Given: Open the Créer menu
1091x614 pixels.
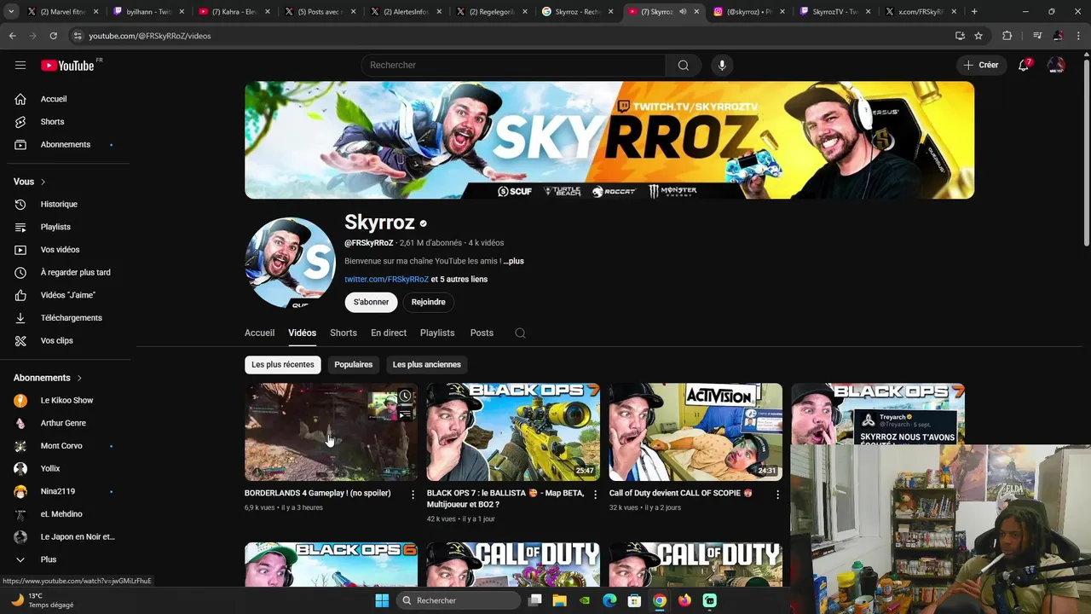Looking at the screenshot, I should coord(981,65).
